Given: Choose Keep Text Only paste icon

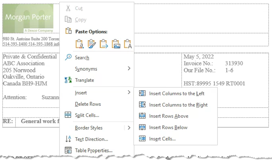Looking at the screenshot, I should (128, 44).
